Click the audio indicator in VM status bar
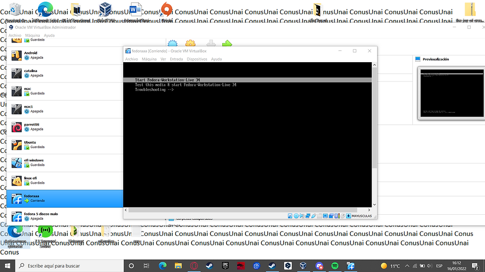This screenshot has width=485, height=272. 302,216
